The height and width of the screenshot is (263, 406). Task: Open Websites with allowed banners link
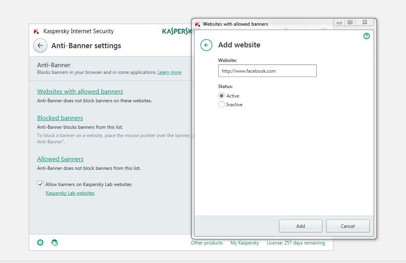pyautogui.click(x=80, y=92)
